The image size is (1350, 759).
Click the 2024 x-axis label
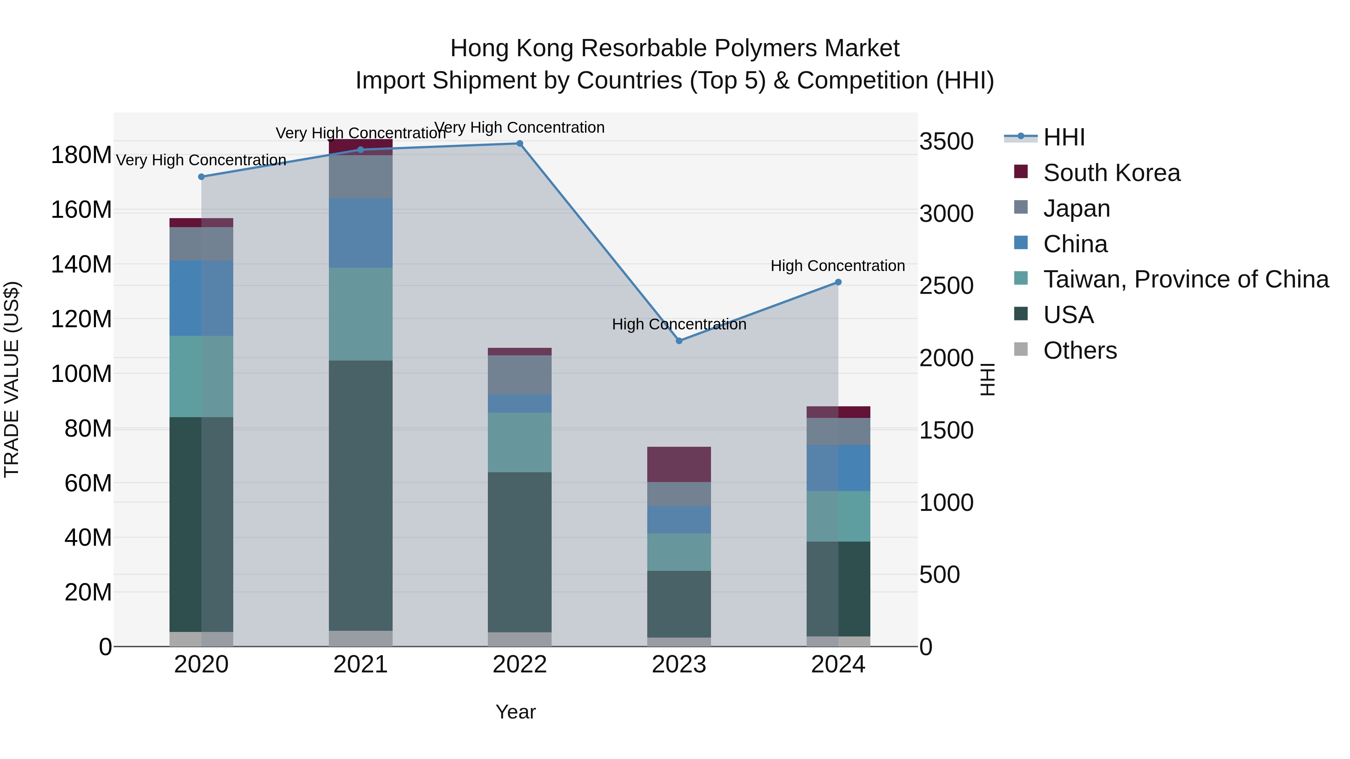coord(838,665)
